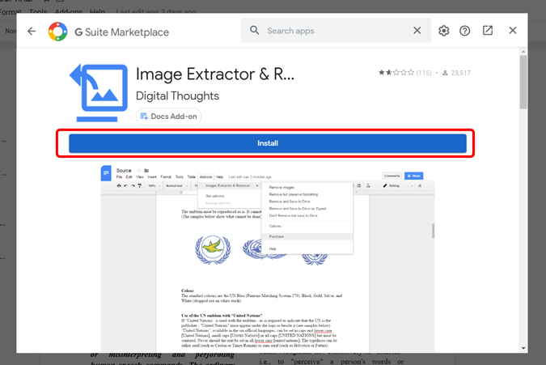Open Tools menu in background Docs
The height and width of the screenshot is (365, 546).
38,11
